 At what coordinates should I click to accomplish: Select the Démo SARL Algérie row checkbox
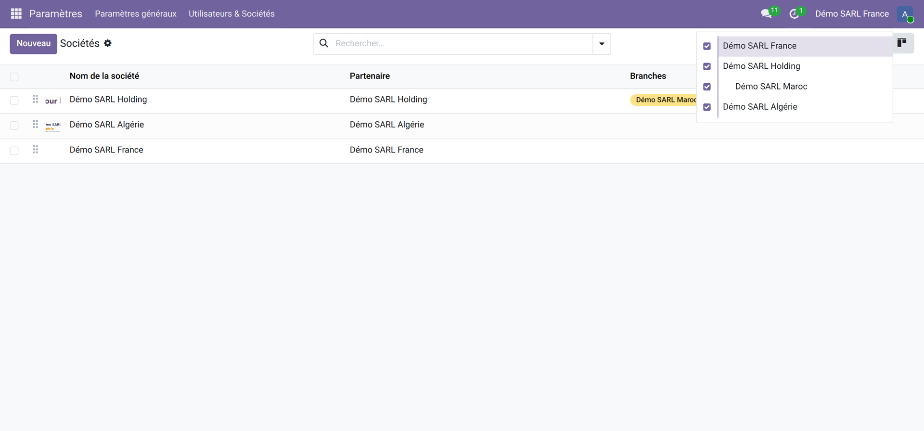14,126
